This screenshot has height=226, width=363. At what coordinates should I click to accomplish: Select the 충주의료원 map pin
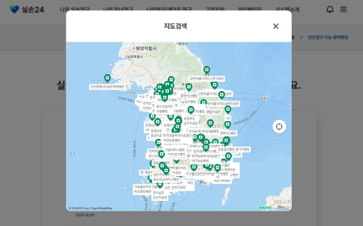(191, 110)
